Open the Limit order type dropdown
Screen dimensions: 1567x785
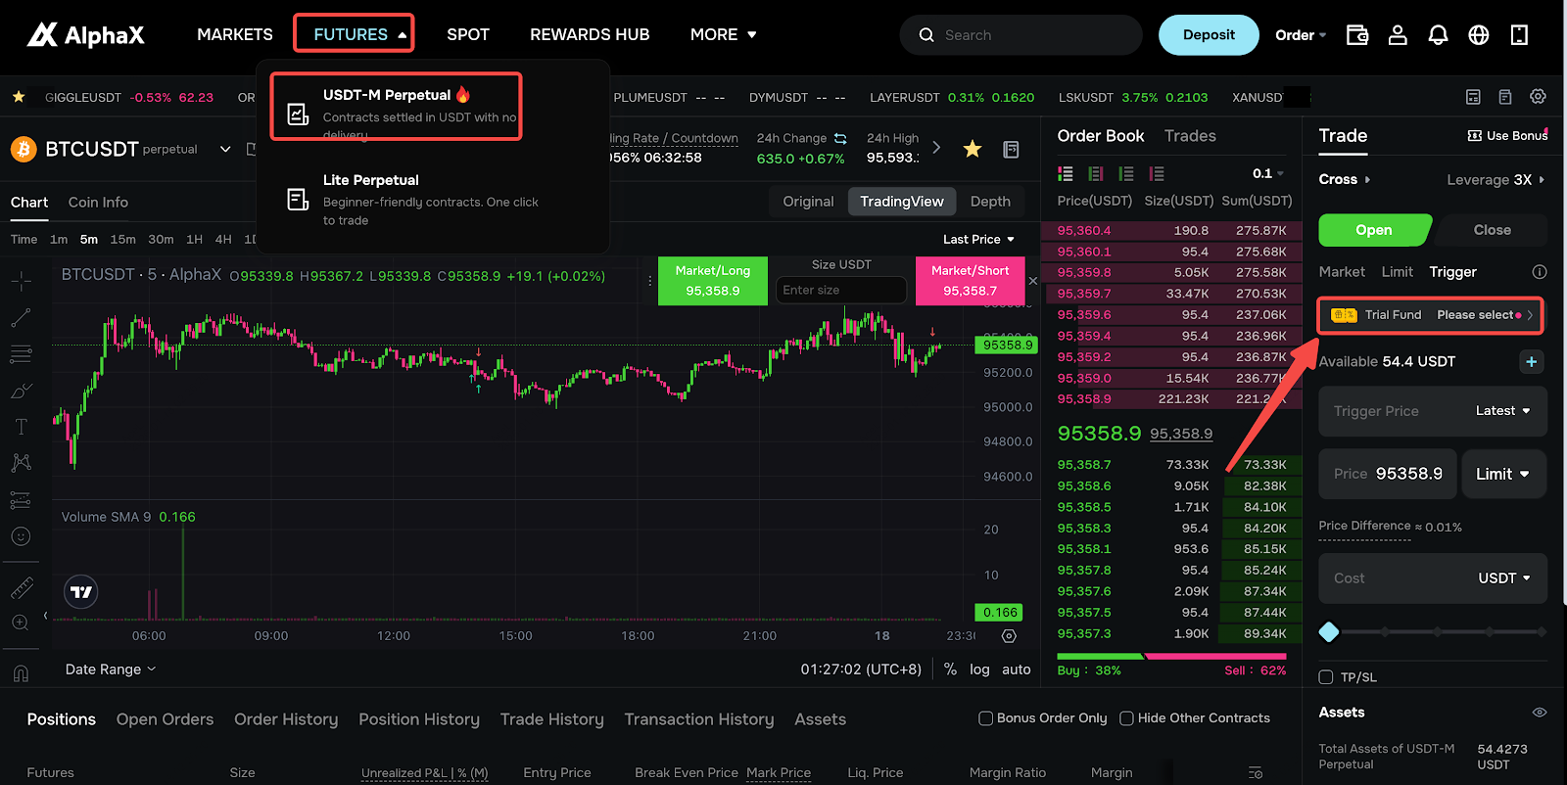1503,474
